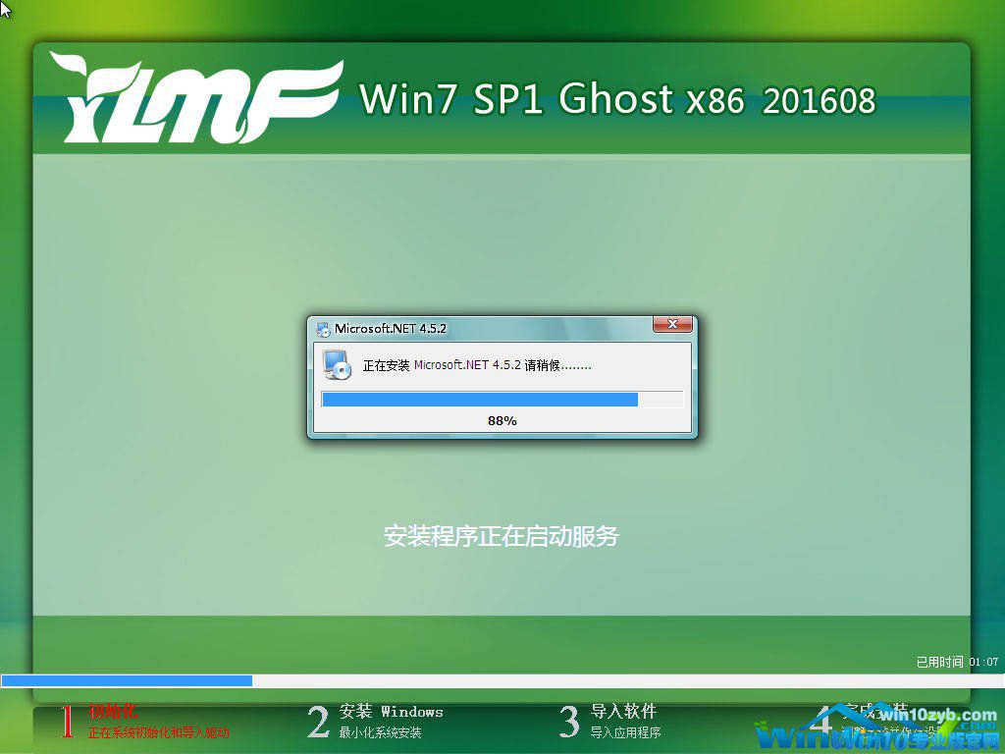Click the 88% progress percentage text
Screen dimensions: 1005x754
tap(502, 421)
